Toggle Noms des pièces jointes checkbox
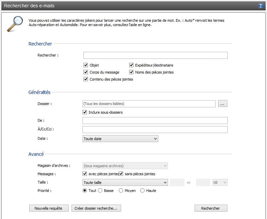Image resolution: width=267 pixels, height=219 pixels. pos(131,72)
